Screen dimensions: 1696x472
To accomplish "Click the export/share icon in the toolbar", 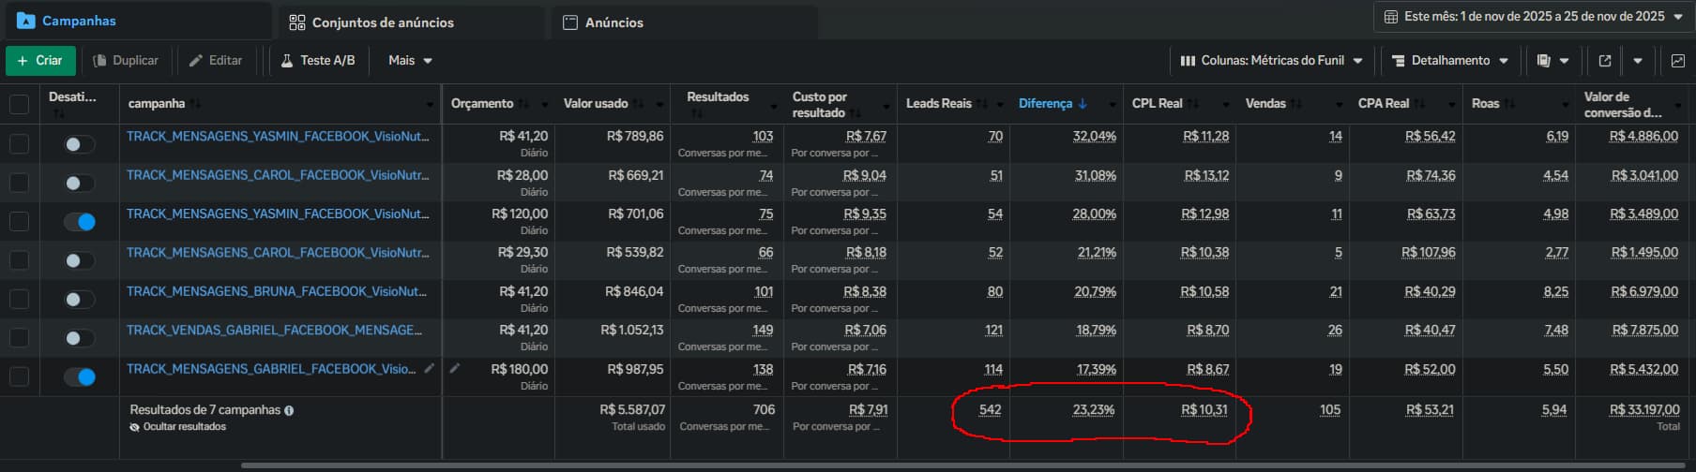I will (1604, 61).
